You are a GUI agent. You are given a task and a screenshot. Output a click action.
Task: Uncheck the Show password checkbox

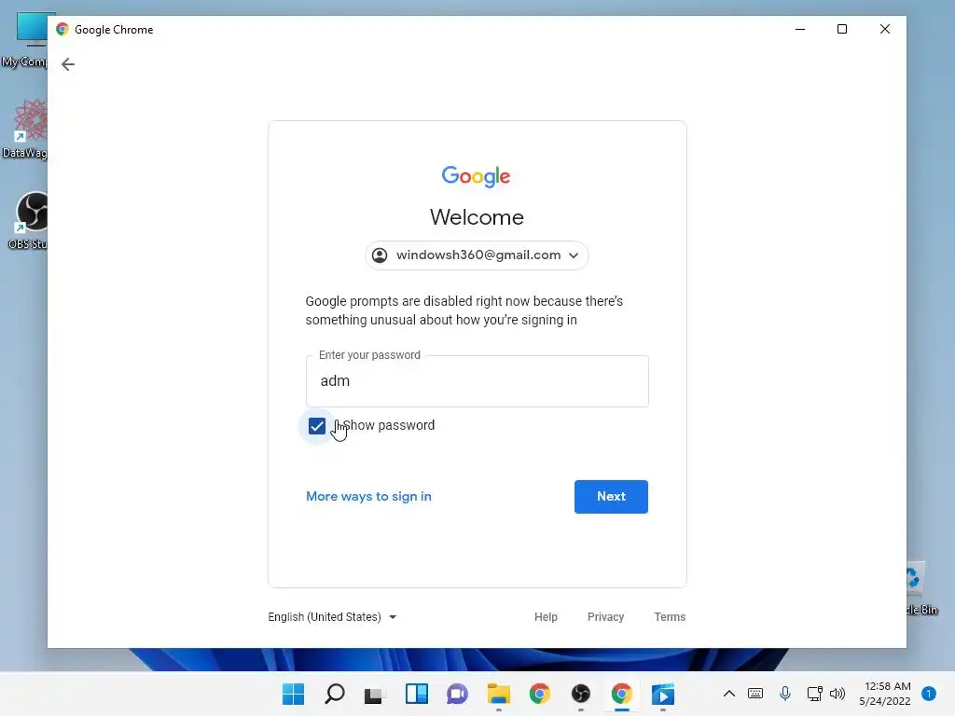click(x=317, y=425)
